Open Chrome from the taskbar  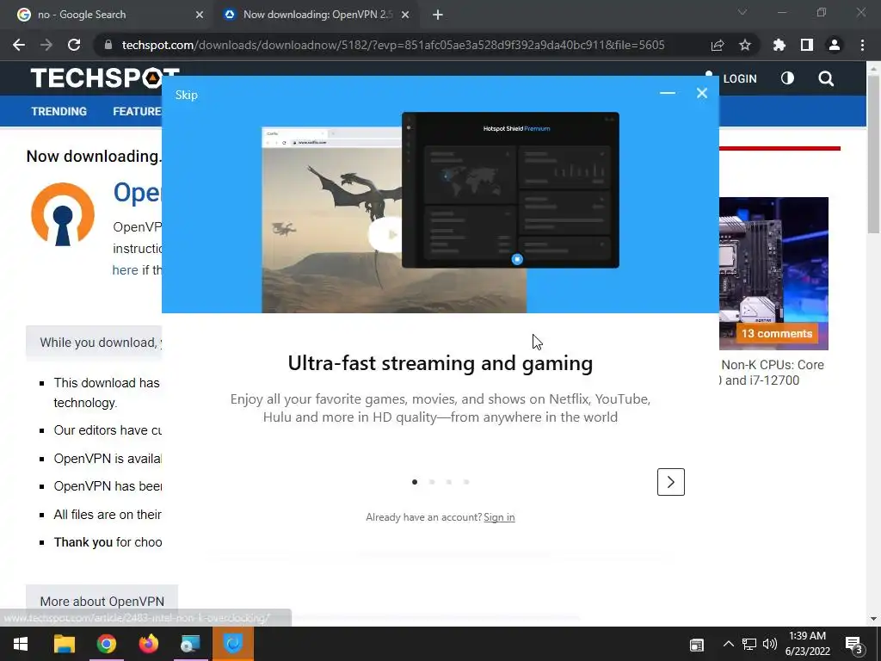pyautogui.click(x=106, y=644)
